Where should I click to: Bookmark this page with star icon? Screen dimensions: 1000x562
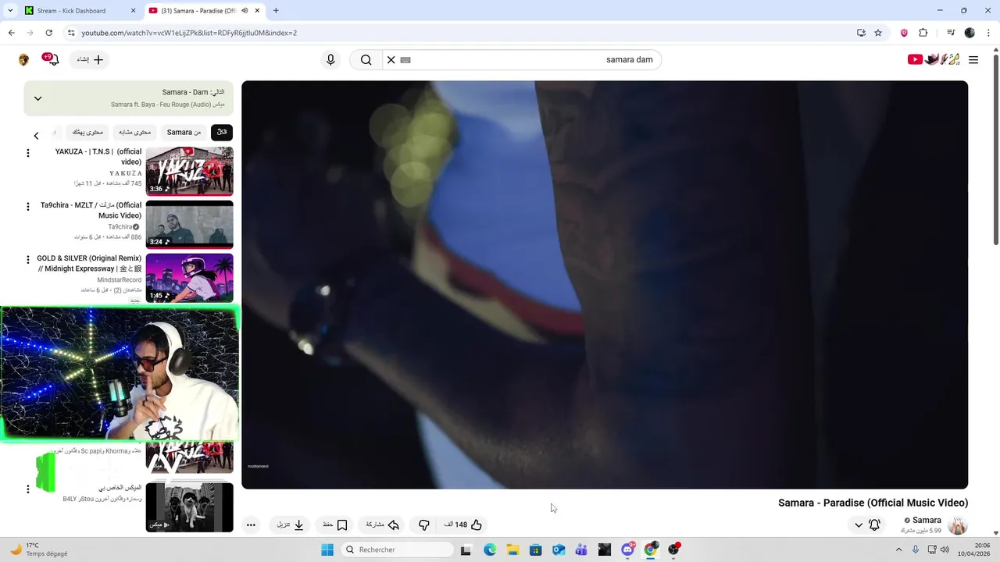pos(878,33)
